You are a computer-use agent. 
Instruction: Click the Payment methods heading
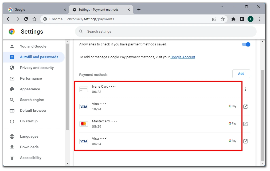93,75
